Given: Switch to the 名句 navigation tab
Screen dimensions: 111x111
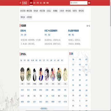Looking at the screenshot, I should tap(38, 3).
